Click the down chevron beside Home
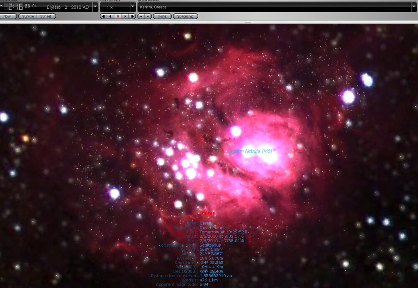 141,16
